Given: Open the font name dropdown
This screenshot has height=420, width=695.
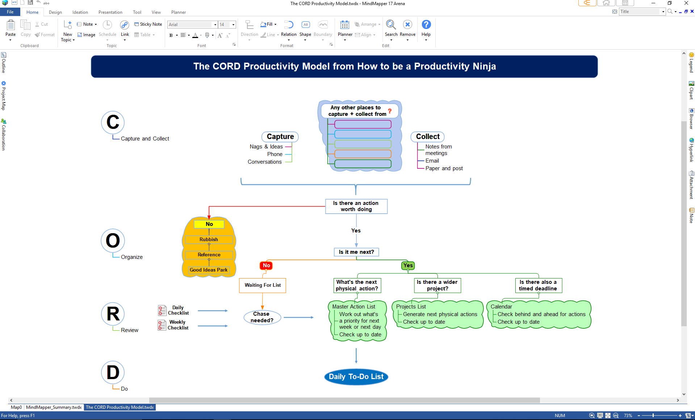Looking at the screenshot, I should coord(215,25).
